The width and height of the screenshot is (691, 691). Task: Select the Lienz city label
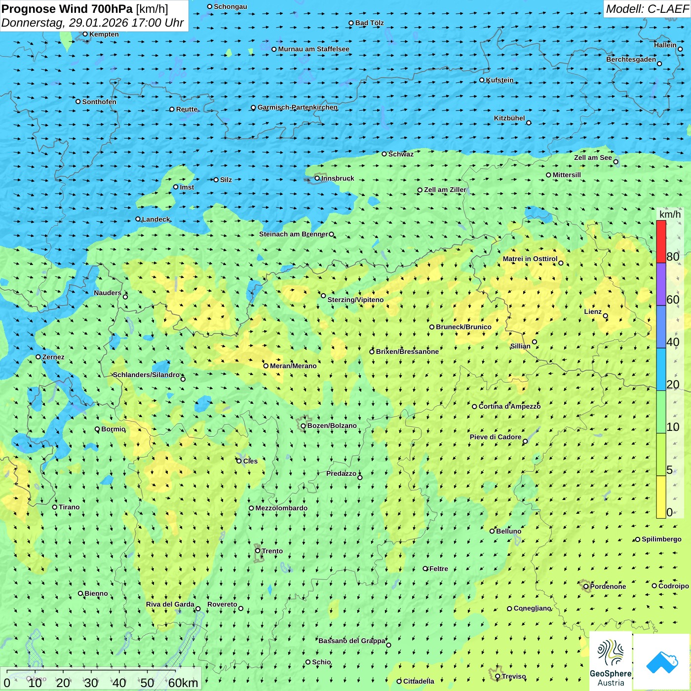593,311
